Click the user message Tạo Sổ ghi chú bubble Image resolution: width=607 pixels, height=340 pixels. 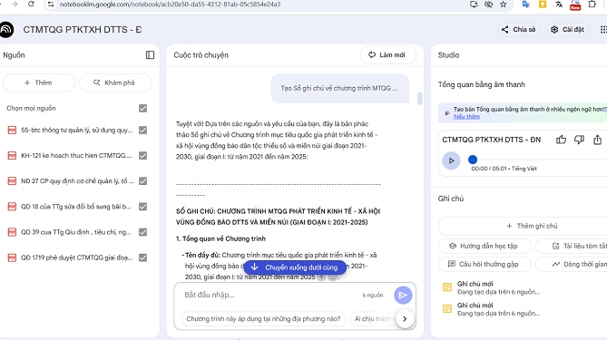click(x=339, y=88)
